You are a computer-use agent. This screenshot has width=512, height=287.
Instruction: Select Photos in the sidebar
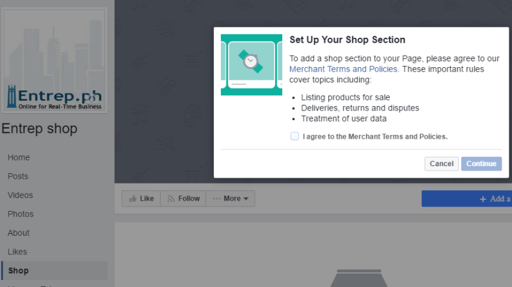click(x=20, y=214)
